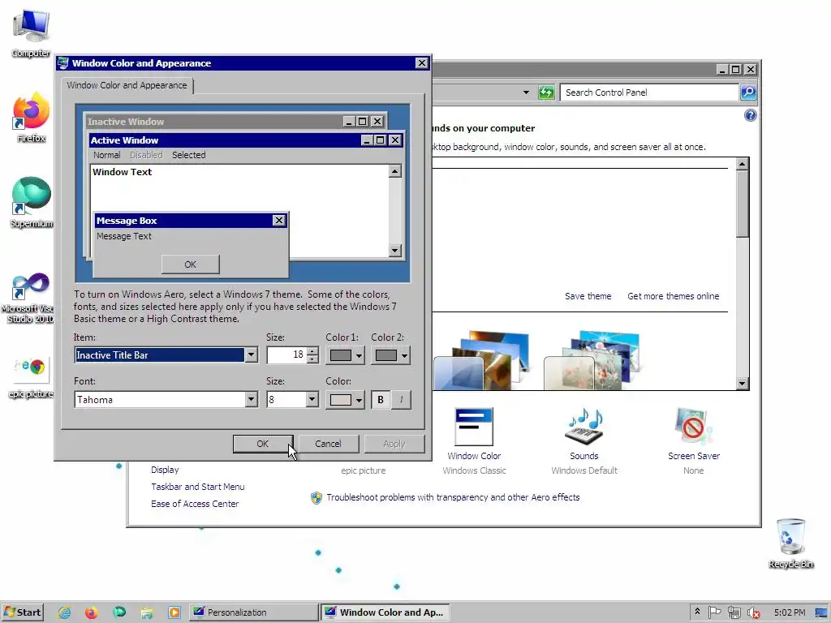Select the Architecture theme thumbnail
Viewport: 831px width, 623px height.
click(x=482, y=360)
